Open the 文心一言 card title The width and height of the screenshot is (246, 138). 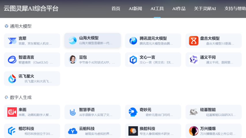coord(147,57)
